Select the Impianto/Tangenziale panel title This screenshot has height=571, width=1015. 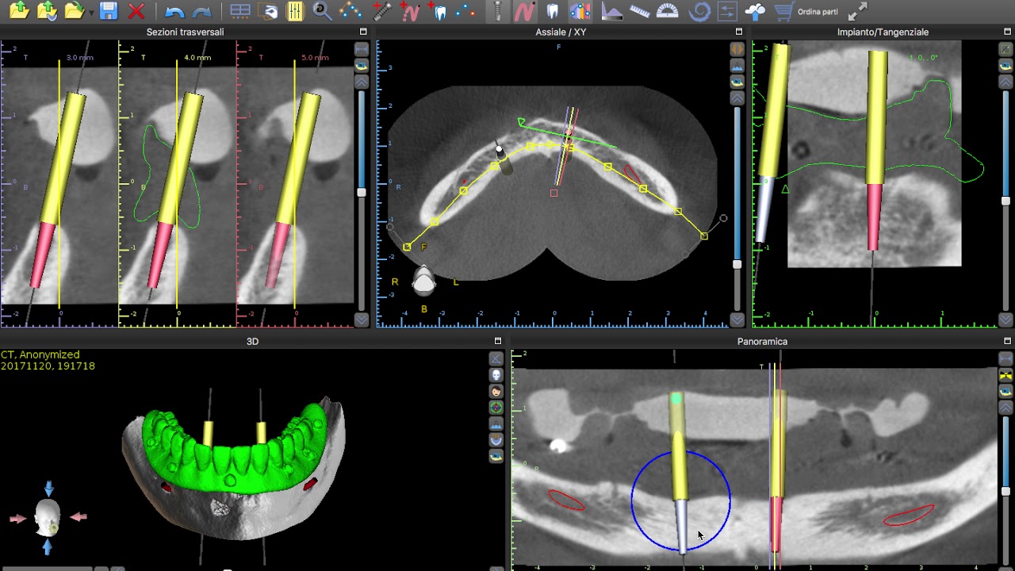coord(883,32)
